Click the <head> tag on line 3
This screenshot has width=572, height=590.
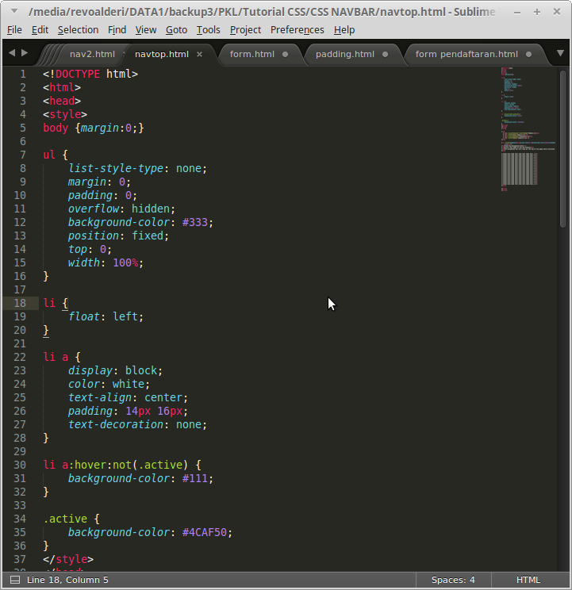[62, 101]
